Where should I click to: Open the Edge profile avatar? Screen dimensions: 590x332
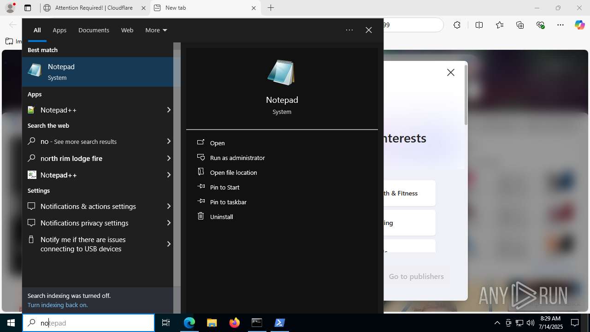[10, 8]
